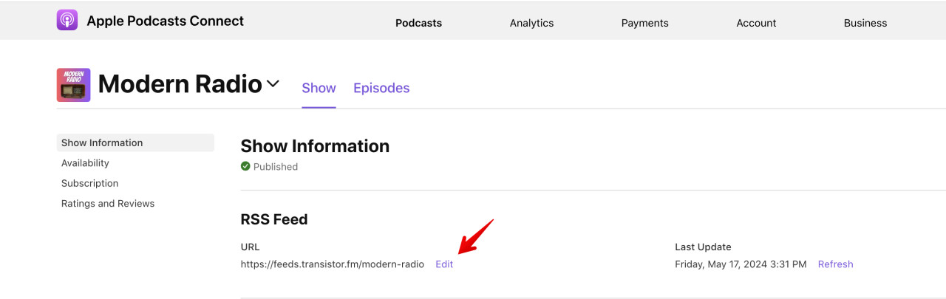Click the Modern Radio show artwork thumbnail

(x=73, y=85)
